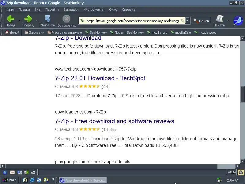Screen dimensions: 245x184
Task: Open the mozilla.org bookmark
Action: click(x=157, y=33)
